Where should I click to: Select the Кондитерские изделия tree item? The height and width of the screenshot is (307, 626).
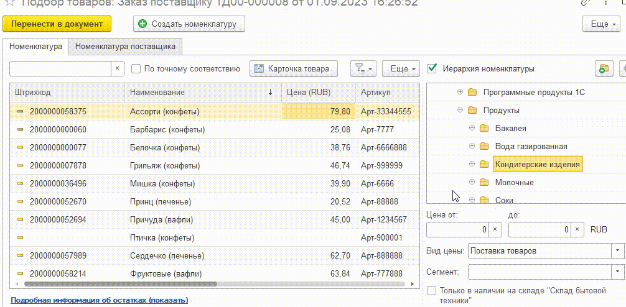pos(538,164)
